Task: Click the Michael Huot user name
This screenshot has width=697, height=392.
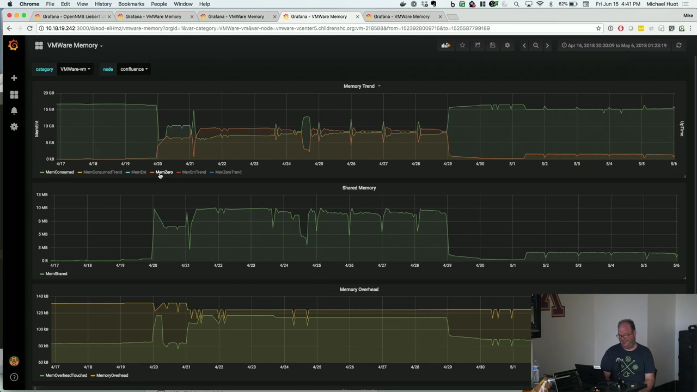Action: coord(662,4)
